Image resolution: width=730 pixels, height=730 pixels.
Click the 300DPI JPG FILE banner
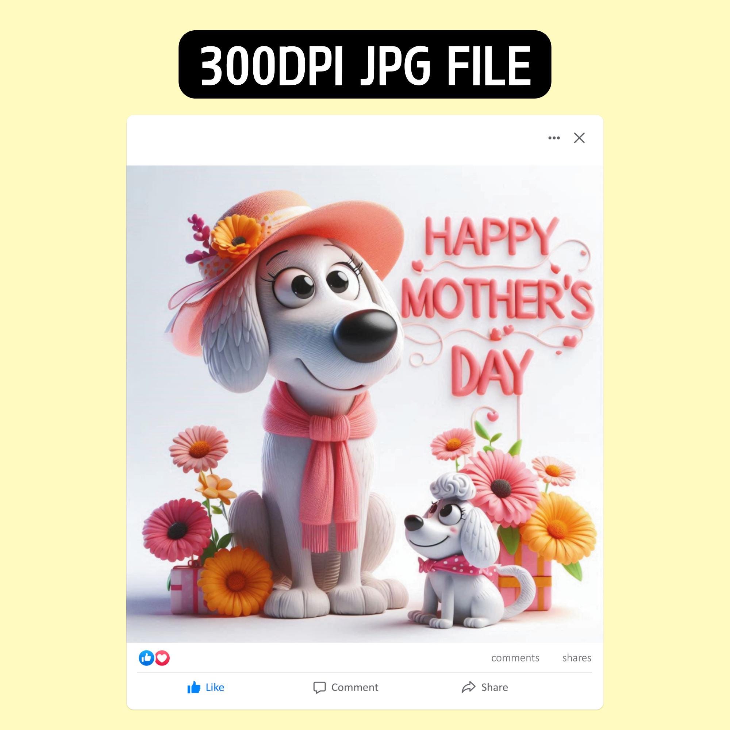tap(365, 65)
